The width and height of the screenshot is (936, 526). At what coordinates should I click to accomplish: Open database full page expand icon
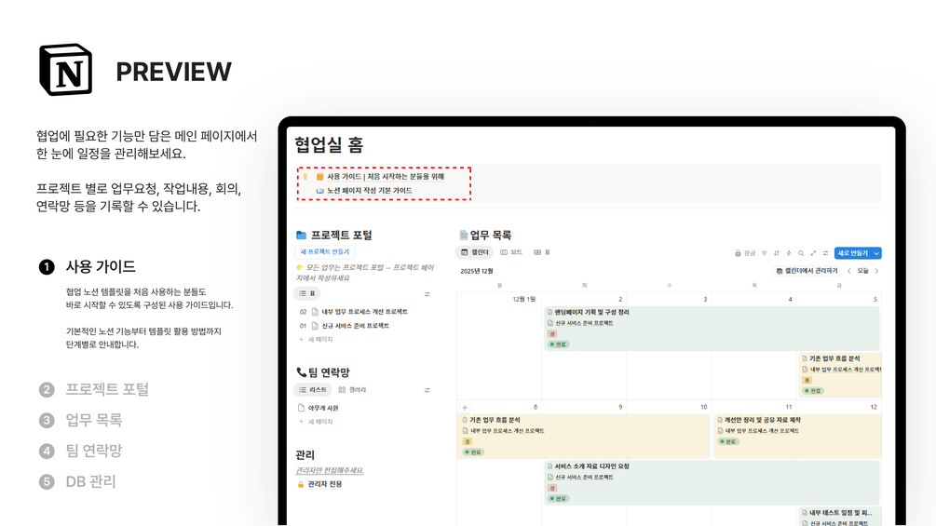tap(813, 253)
